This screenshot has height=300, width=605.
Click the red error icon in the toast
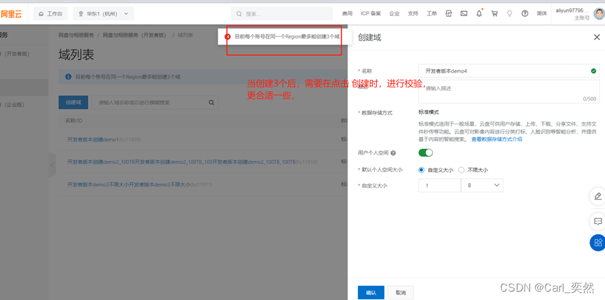227,36
